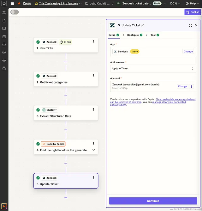The height and width of the screenshot is (211, 202).
Task: Open credentials are encrypted link
Action: pos(153,101)
